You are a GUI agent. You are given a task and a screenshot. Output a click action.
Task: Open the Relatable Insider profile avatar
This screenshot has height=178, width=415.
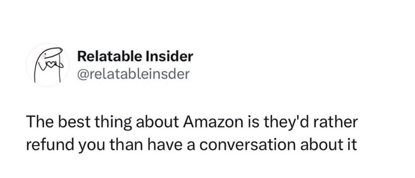[47, 65]
